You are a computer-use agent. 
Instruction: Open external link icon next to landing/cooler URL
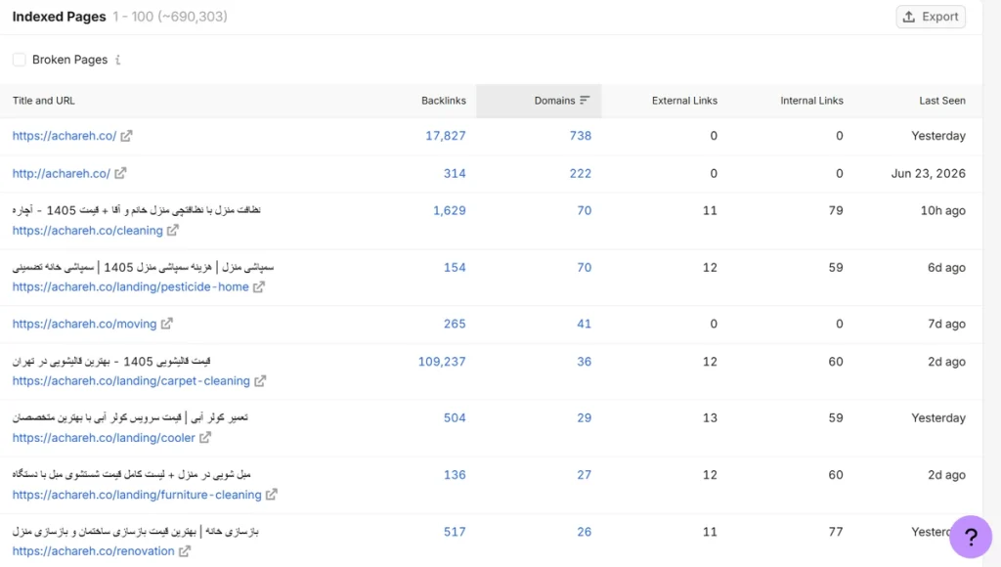point(205,437)
